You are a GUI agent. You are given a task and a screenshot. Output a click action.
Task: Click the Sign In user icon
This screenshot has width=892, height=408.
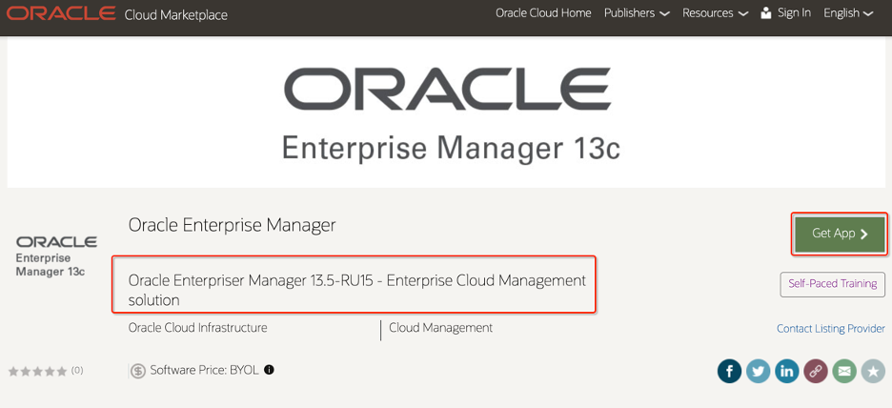[765, 13]
